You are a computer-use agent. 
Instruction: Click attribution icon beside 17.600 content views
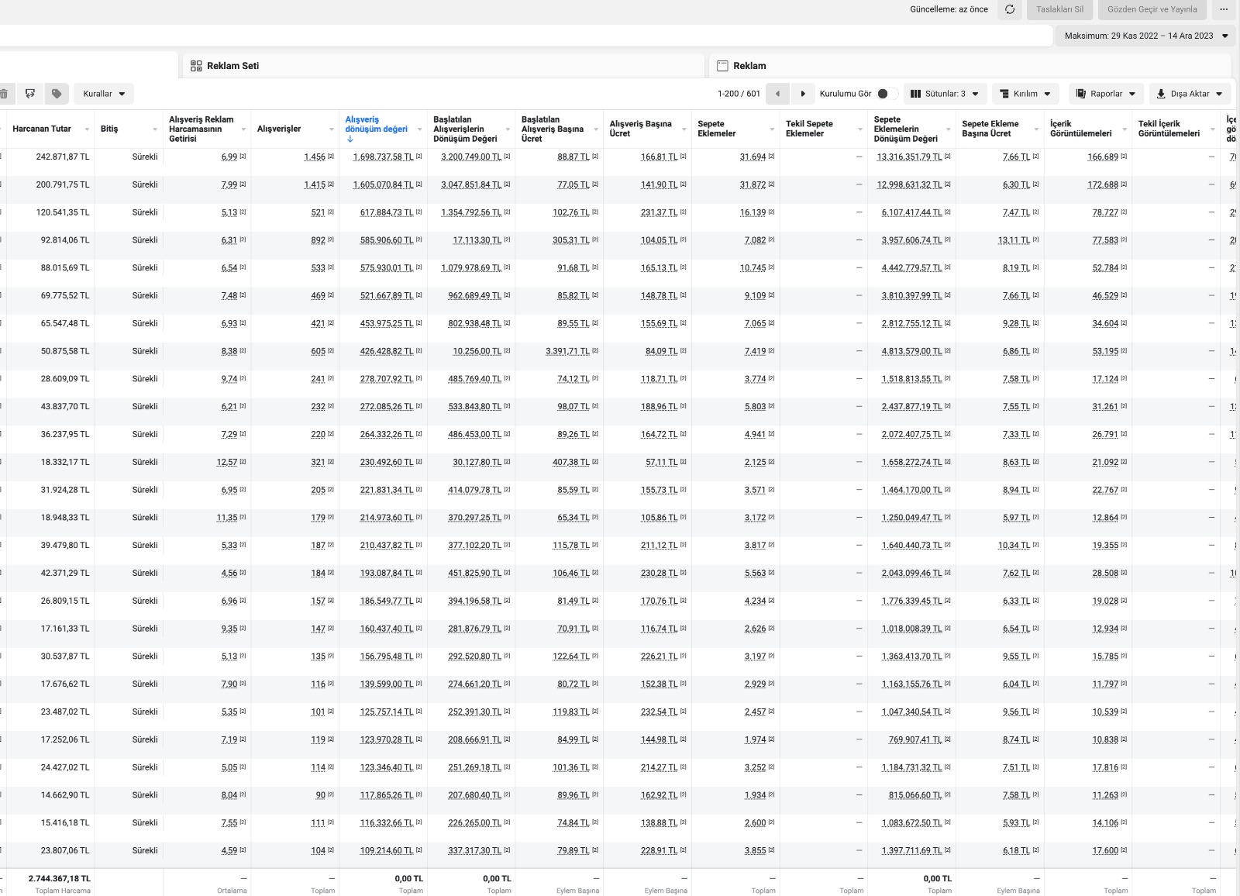[x=1124, y=850]
